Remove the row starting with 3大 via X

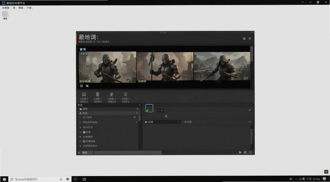pyautogui.click(x=135, y=117)
